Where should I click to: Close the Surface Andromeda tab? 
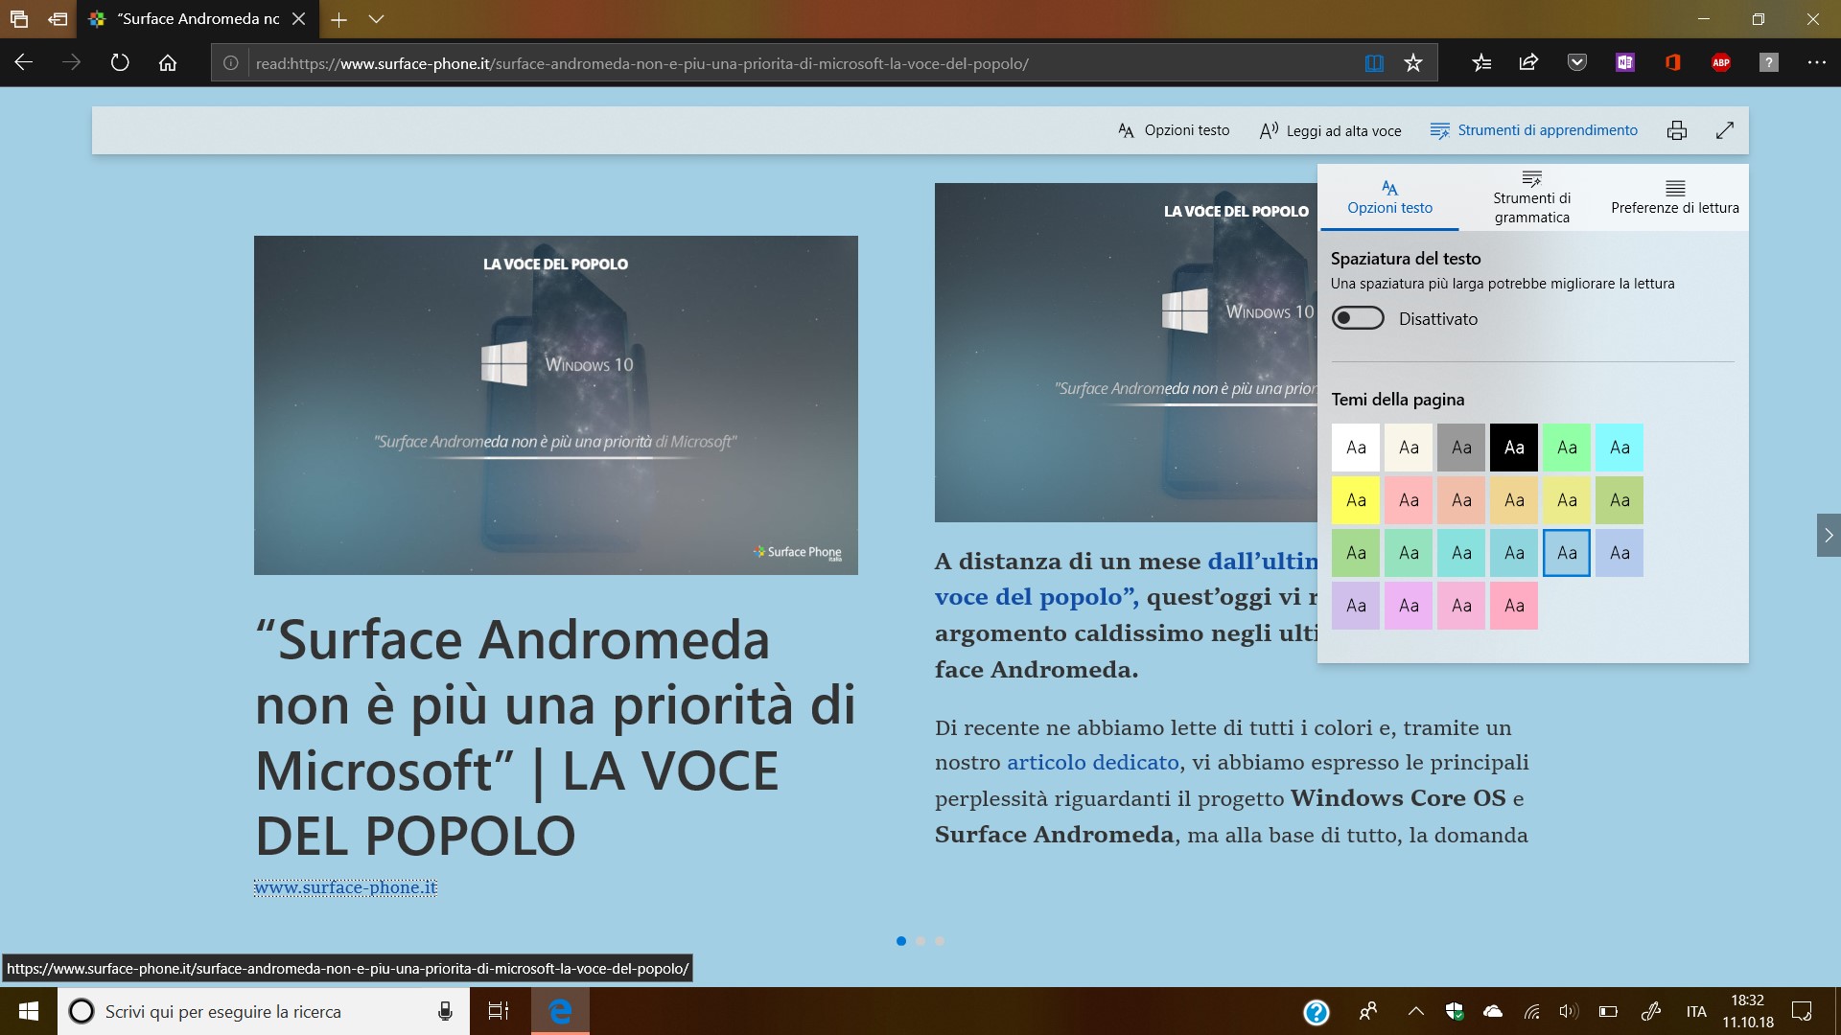[x=298, y=19]
